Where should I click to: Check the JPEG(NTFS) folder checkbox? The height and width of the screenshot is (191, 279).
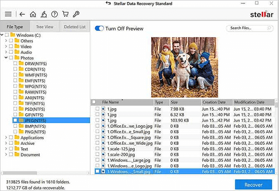point(15,120)
